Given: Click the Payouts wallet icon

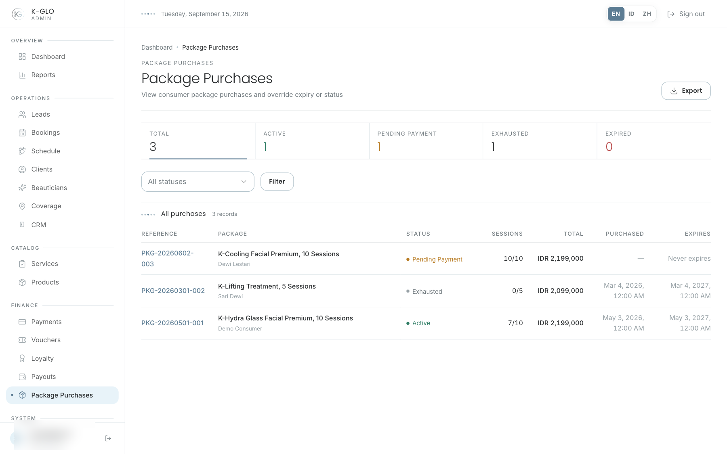Looking at the screenshot, I should [x=22, y=377].
